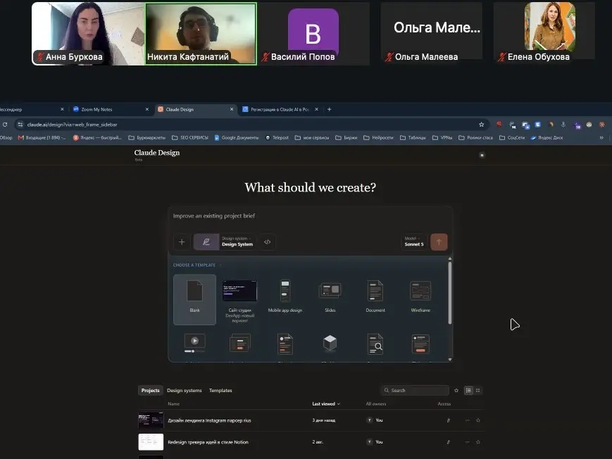Open the Входящие Gmail bookmark
Screen dimensions: 612x459
pyautogui.click(x=42, y=137)
